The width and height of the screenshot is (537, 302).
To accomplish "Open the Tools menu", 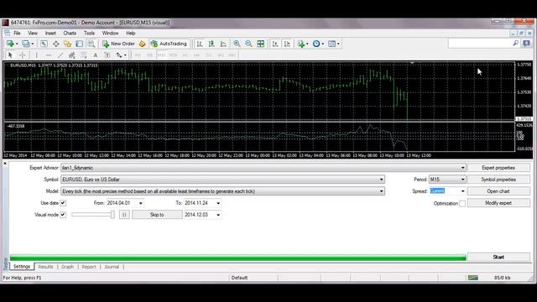I will pos(89,34).
